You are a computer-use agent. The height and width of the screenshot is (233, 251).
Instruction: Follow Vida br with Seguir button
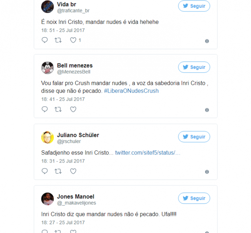click(x=194, y=6)
